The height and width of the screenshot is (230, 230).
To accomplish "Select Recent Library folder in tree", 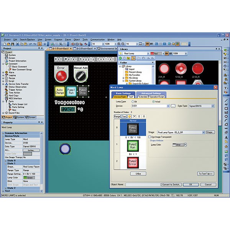I will pos(135,72).
